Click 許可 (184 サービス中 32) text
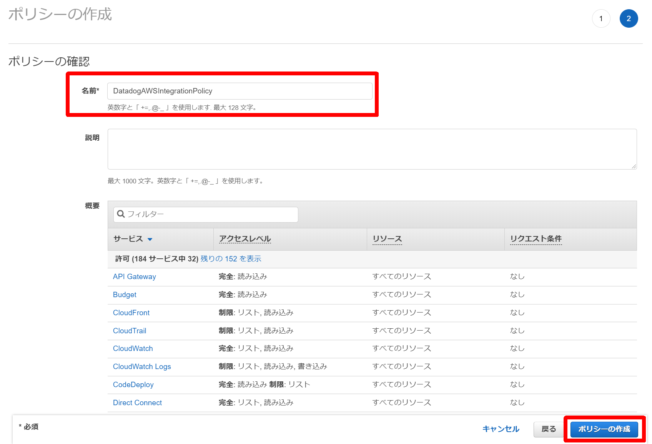The height and width of the screenshot is (444, 652). 157,259
